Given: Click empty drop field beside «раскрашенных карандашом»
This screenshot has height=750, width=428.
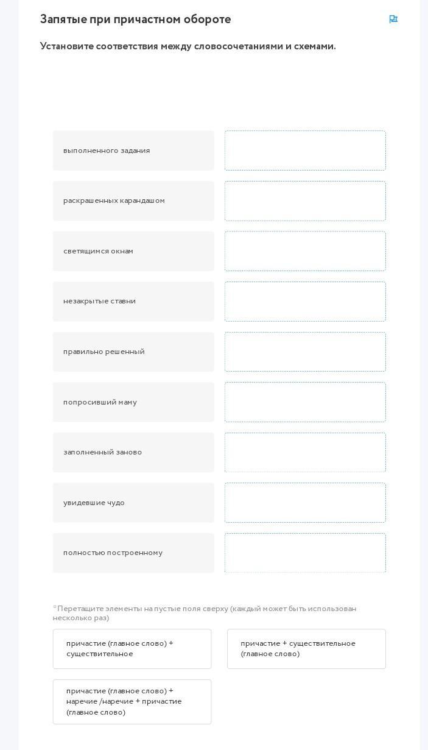Looking at the screenshot, I should click(x=305, y=201).
